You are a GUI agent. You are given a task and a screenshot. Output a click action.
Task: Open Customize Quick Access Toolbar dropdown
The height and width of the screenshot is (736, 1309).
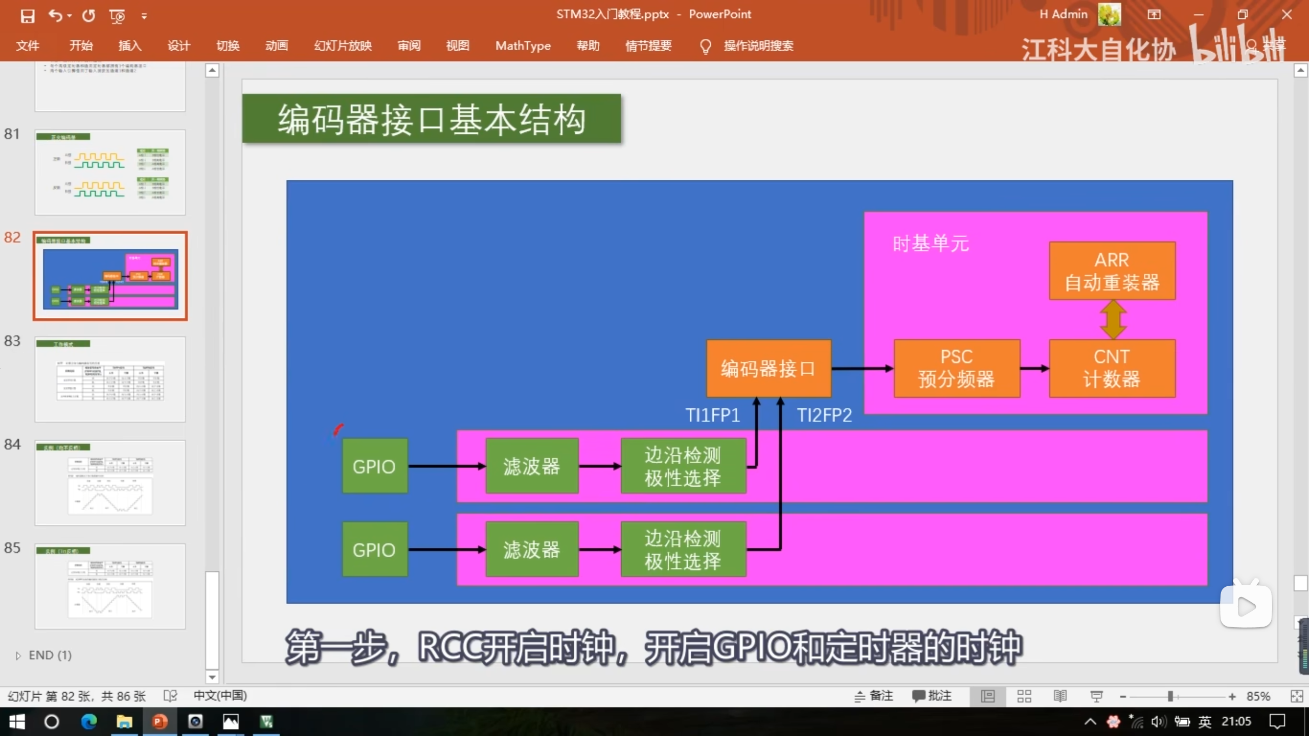click(144, 16)
